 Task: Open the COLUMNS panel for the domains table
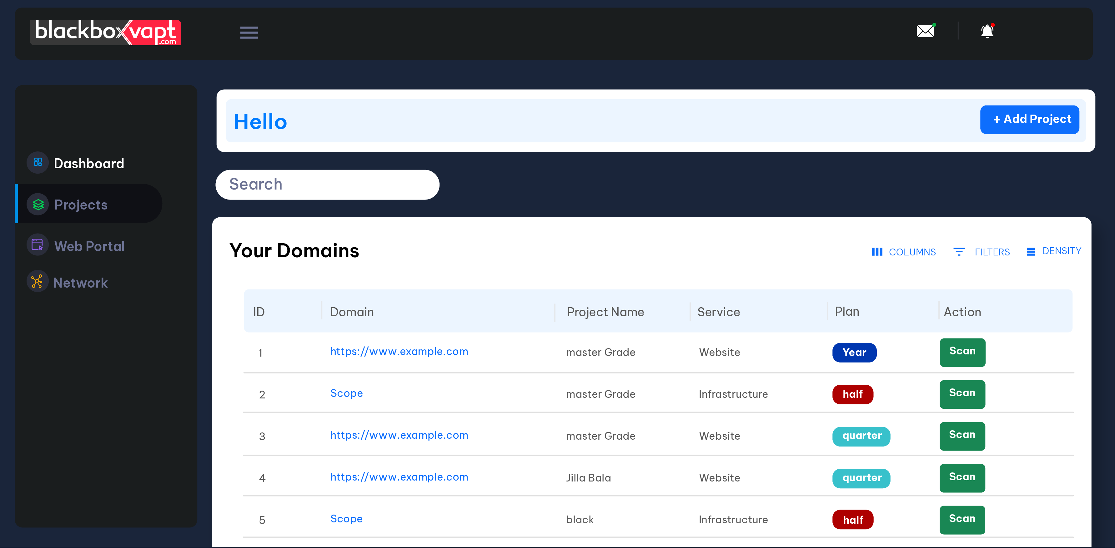pos(904,252)
